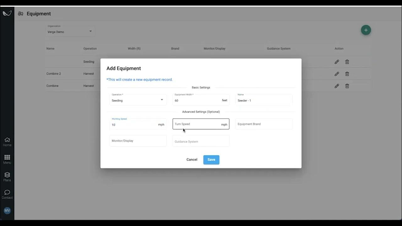Open the MV user avatar menu
Image resolution: width=402 pixels, height=226 pixels.
click(7, 210)
